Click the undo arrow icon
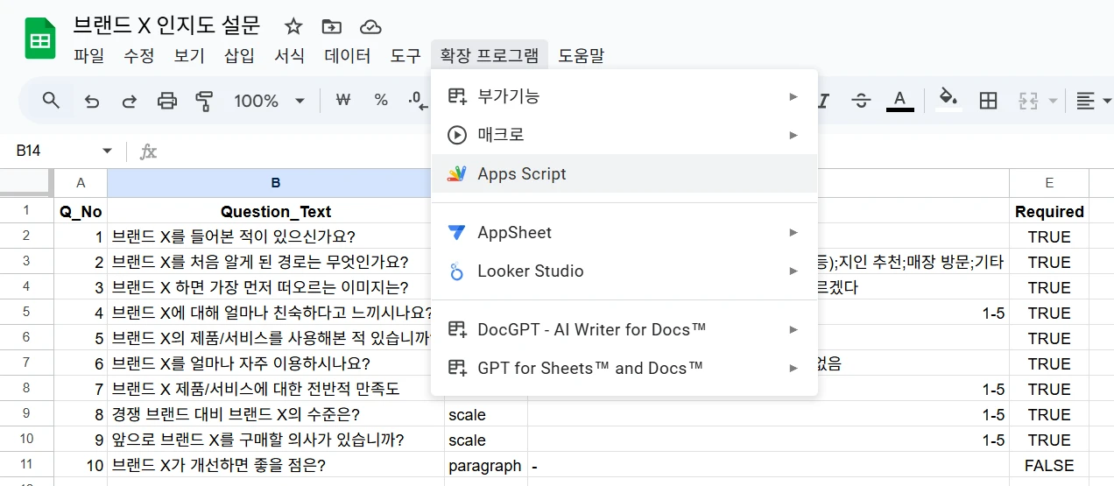Viewport: 1114px width, 486px height. pyautogui.click(x=92, y=101)
